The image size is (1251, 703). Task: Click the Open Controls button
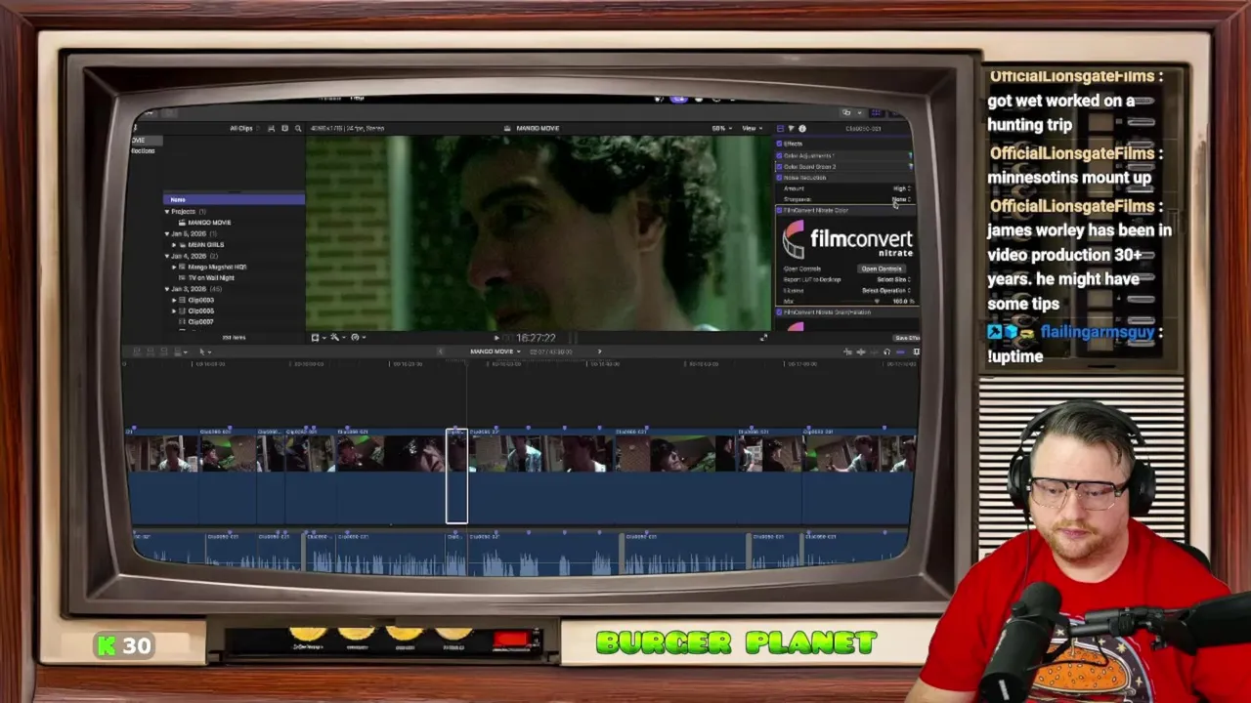[x=881, y=269]
